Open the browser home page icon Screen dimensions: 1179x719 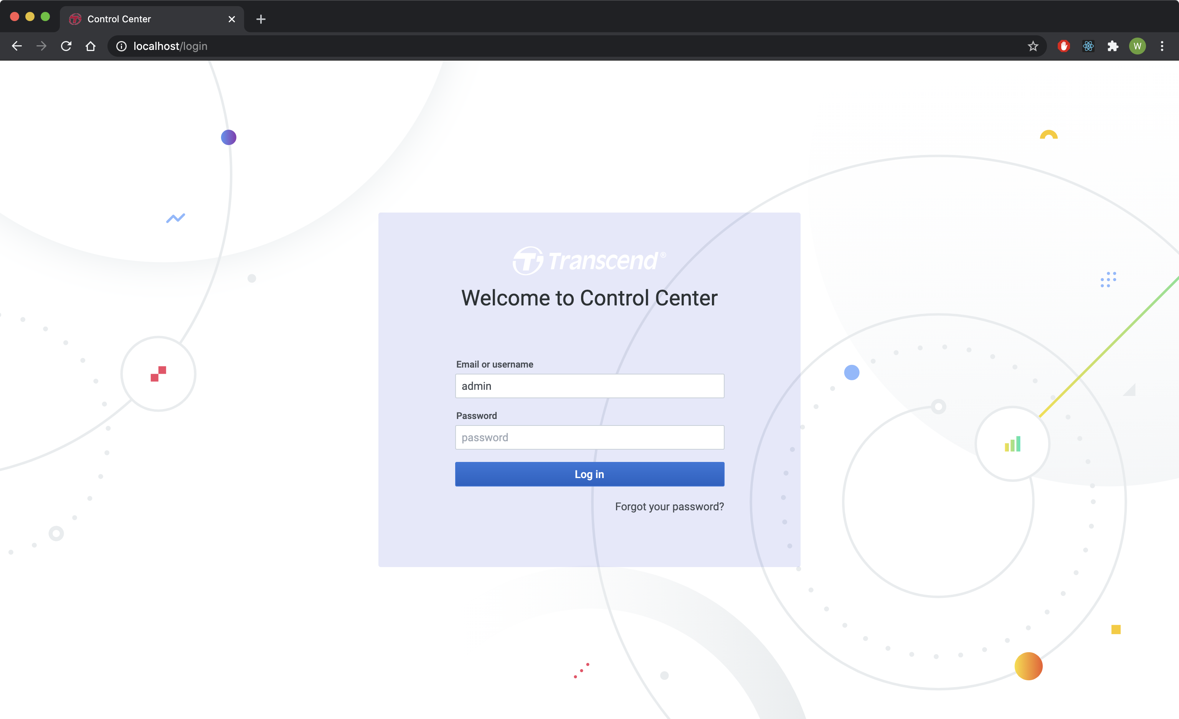point(91,46)
